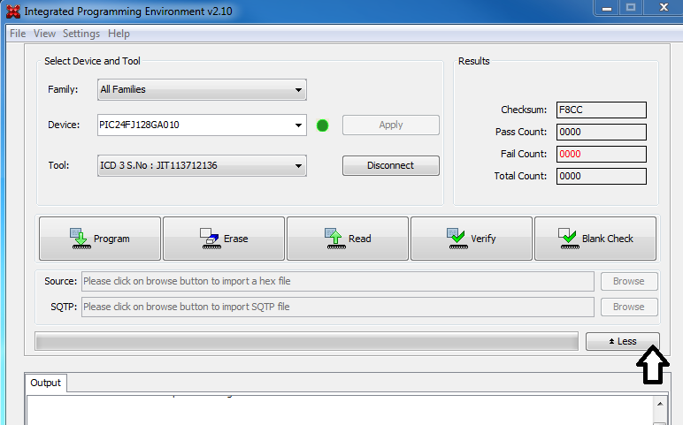
Task: Click the green connection status indicator
Action: [x=322, y=125]
